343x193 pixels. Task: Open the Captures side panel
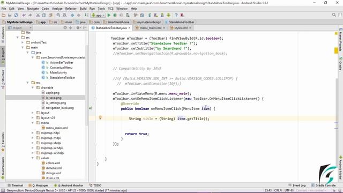(x=3, y=35)
